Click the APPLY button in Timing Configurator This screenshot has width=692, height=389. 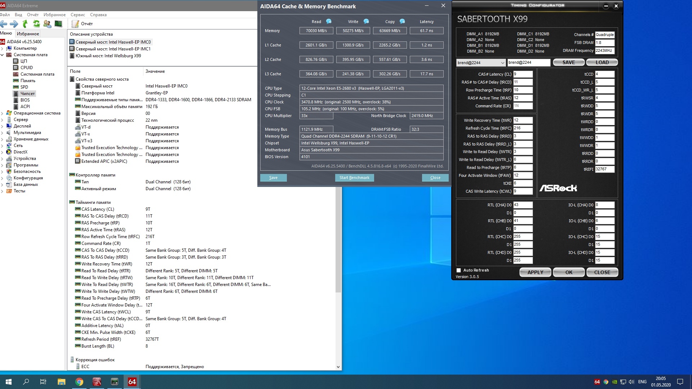(535, 272)
